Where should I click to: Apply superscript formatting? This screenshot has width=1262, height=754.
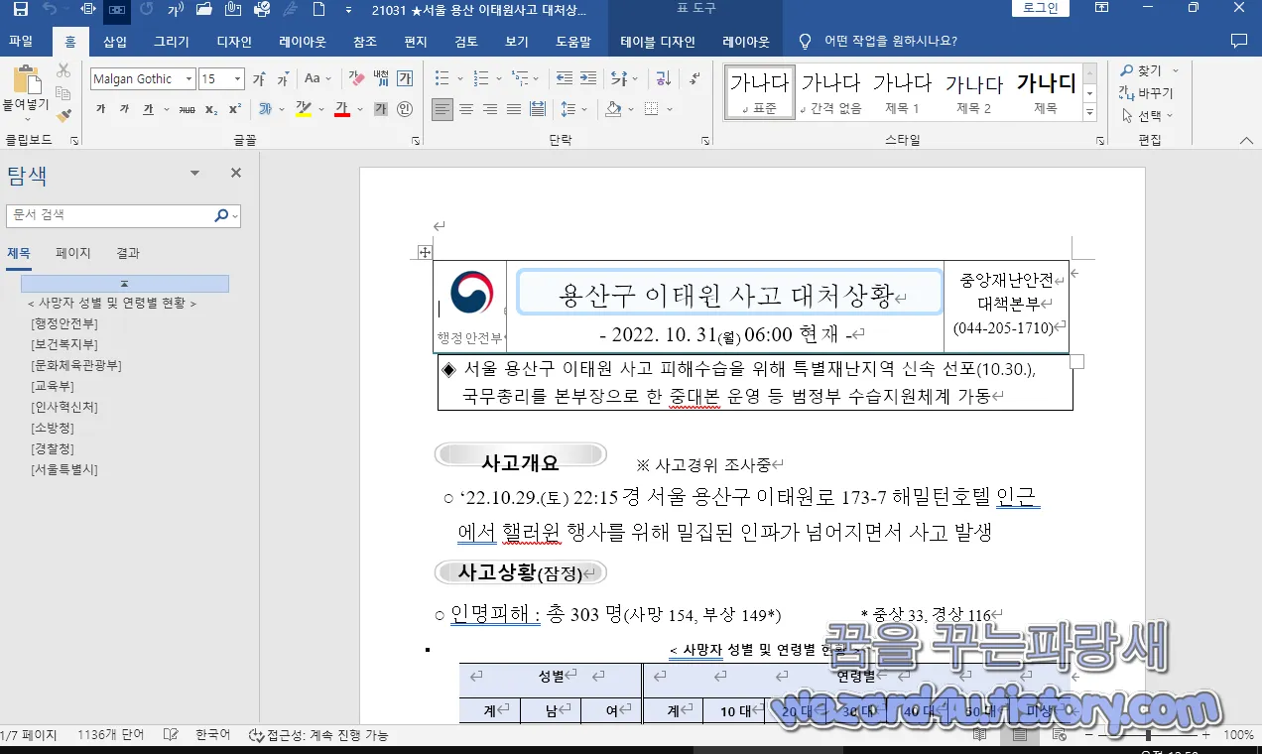point(235,110)
